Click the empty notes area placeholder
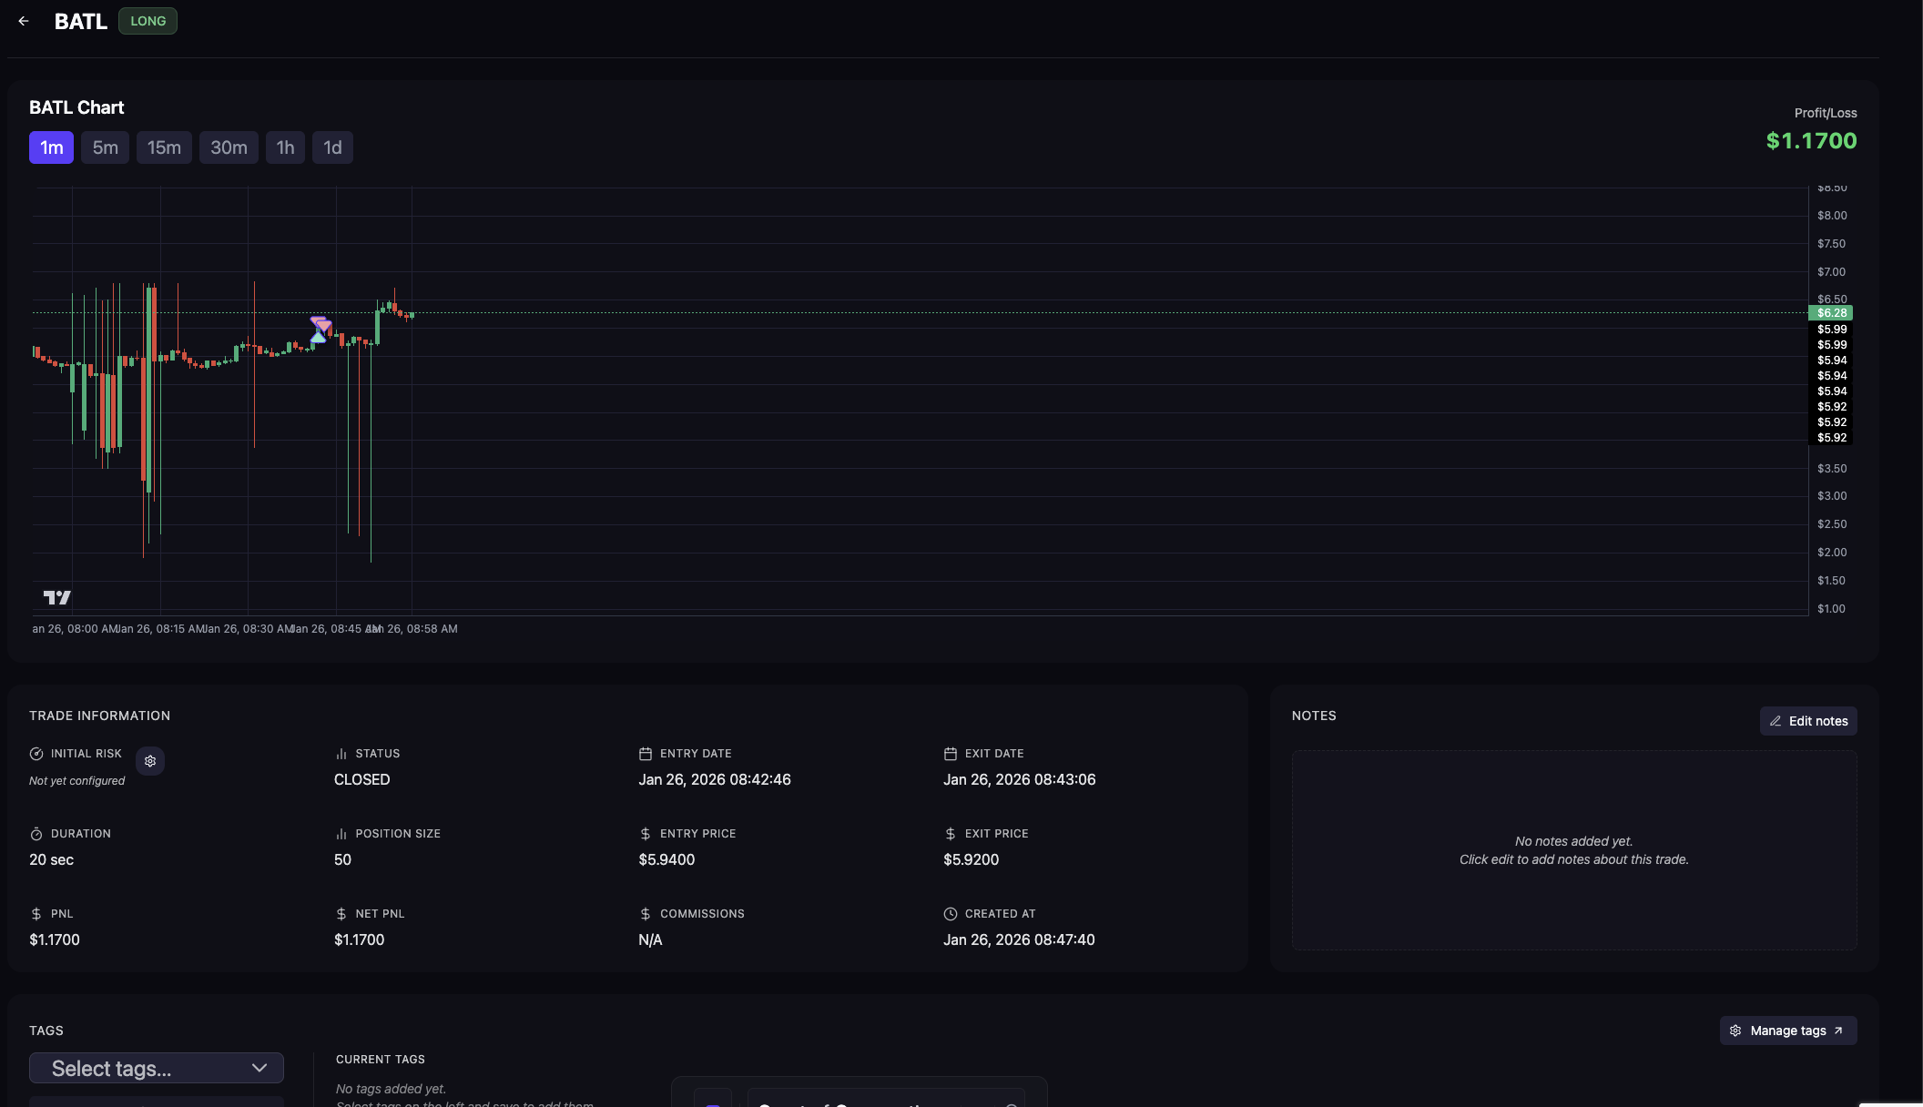The width and height of the screenshot is (1923, 1107). click(x=1573, y=850)
